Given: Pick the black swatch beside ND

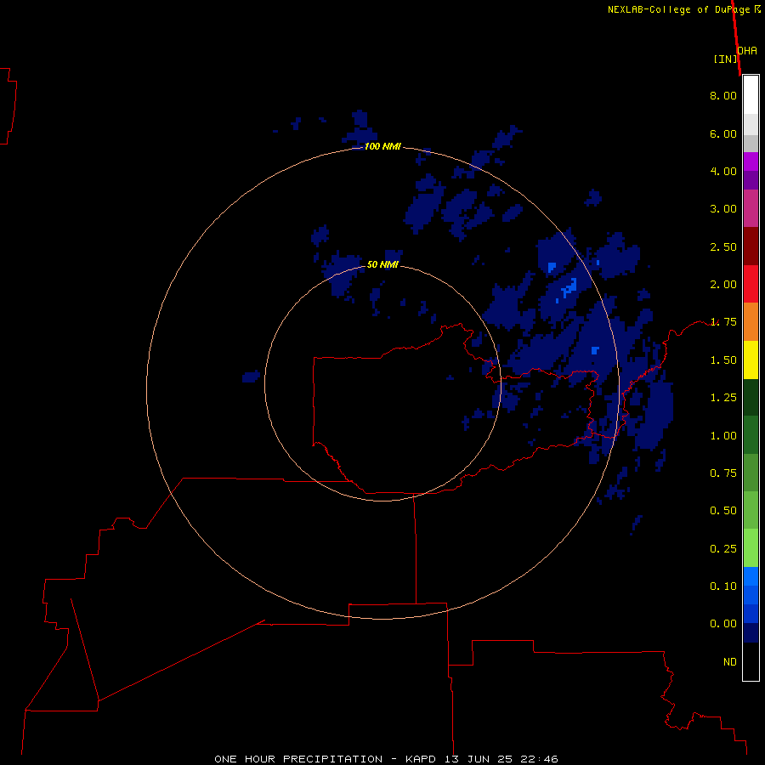Looking at the screenshot, I should [751, 661].
